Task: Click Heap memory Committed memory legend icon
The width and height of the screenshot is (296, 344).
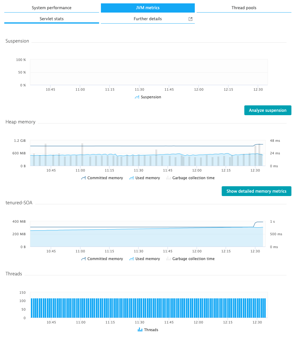Action: 83,178
